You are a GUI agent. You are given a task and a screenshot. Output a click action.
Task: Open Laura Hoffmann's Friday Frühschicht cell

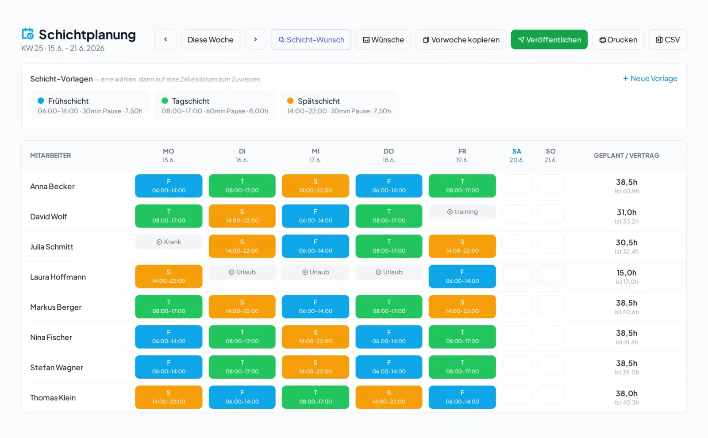coord(462,277)
